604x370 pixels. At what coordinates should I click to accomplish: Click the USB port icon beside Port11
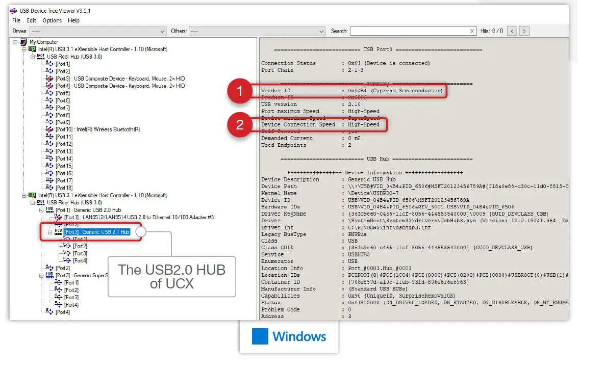coord(49,137)
